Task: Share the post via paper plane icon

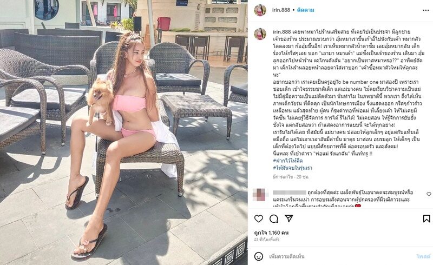Action: coord(289,218)
